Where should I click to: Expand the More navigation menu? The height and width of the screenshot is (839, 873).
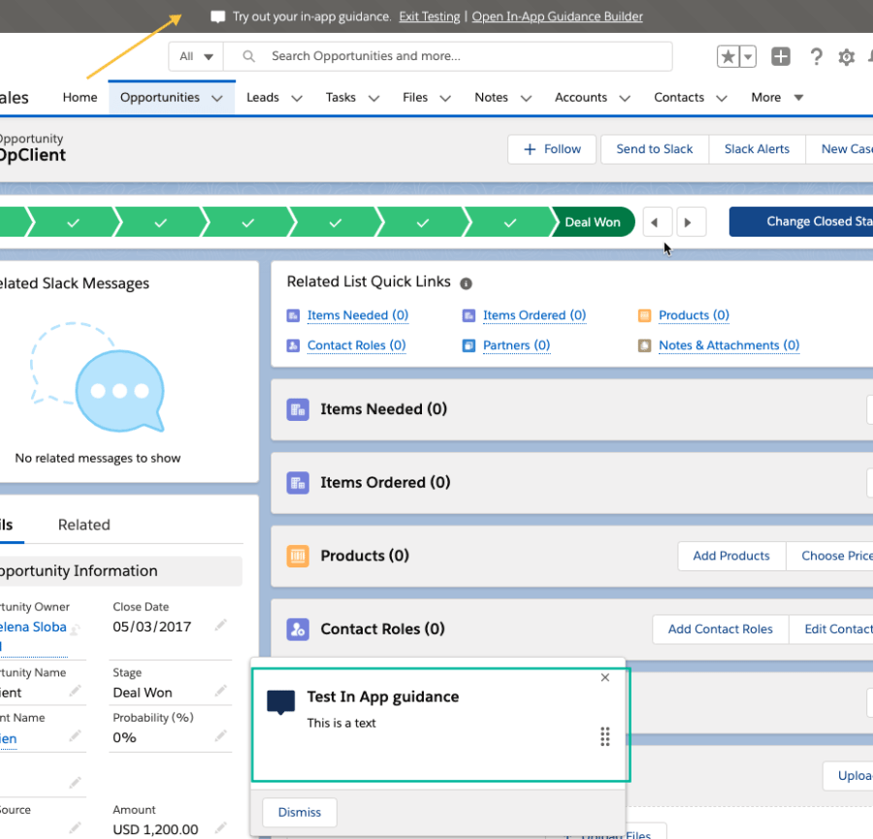(777, 97)
